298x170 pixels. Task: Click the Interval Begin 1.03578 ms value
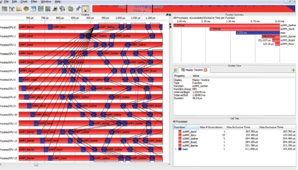coord(199,92)
